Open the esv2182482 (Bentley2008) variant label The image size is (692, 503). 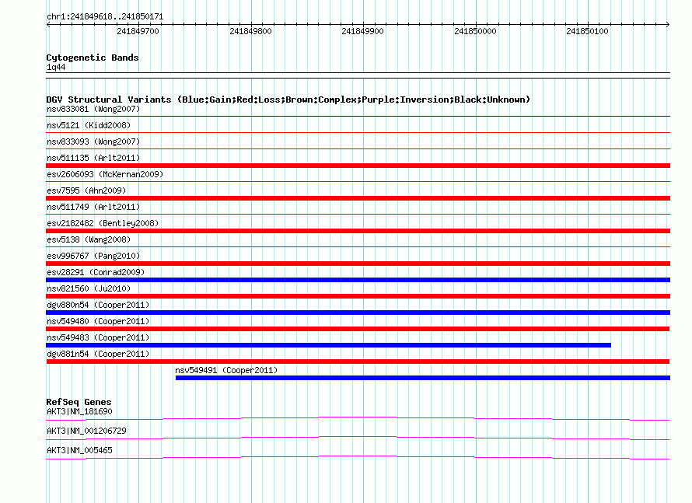click(103, 223)
